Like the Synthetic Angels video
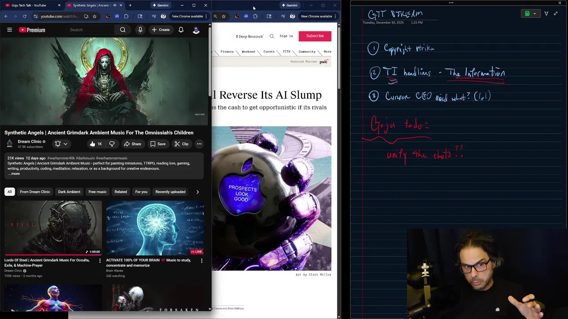The image size is (568, 319). point(95,144)
